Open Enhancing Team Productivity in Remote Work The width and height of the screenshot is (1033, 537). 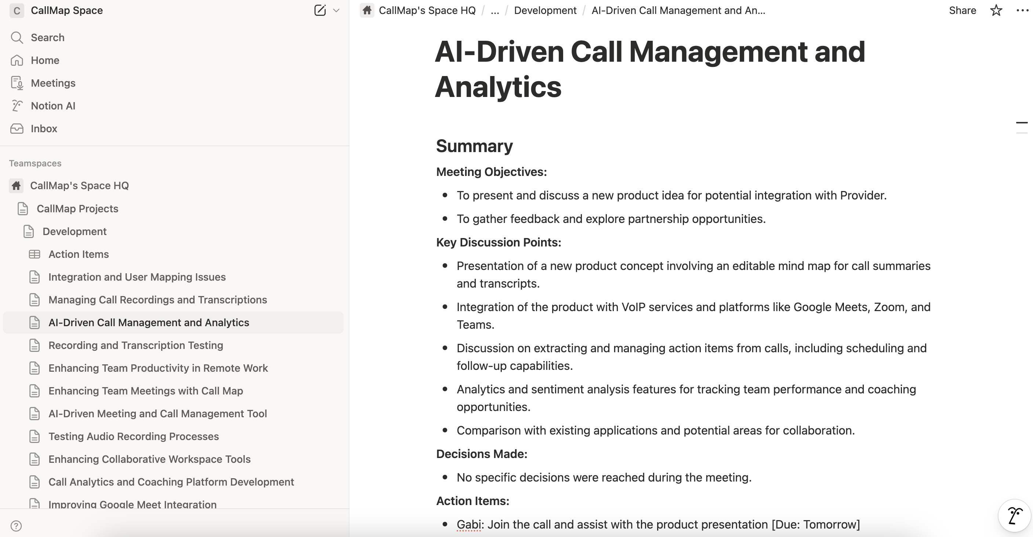point(158,368)
